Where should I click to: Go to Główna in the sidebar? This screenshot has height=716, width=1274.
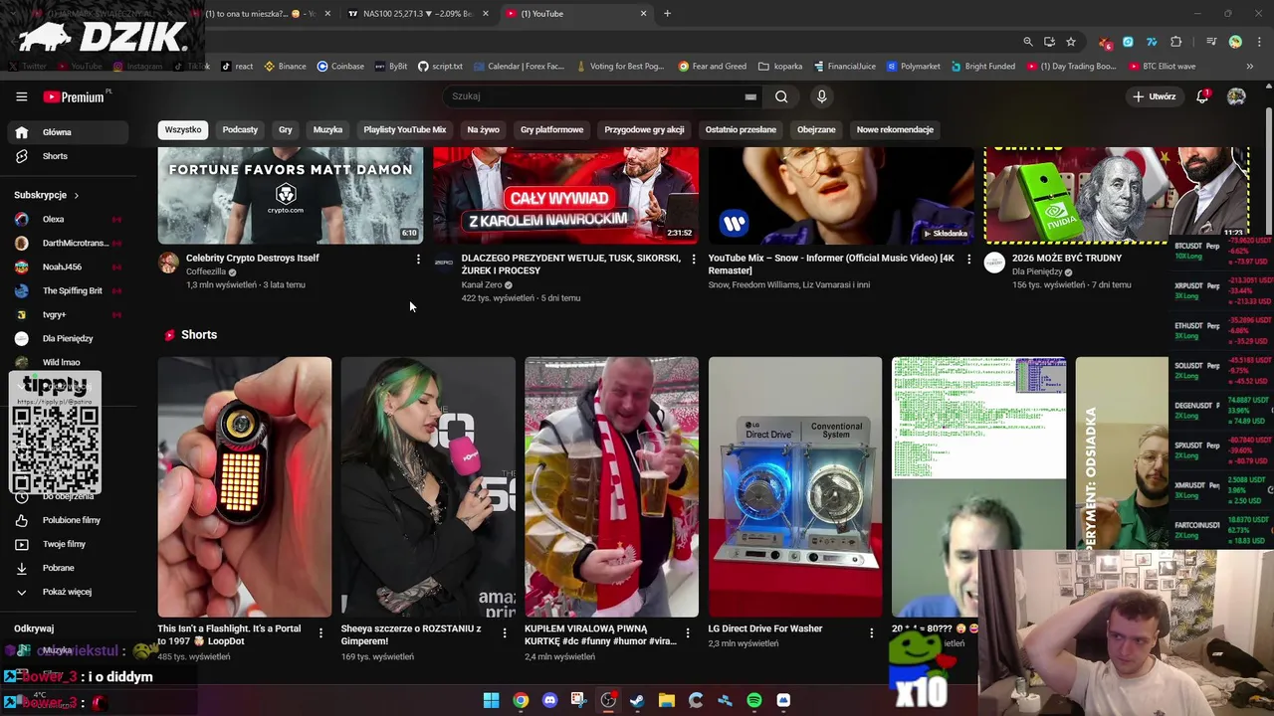tap(69, 132)
